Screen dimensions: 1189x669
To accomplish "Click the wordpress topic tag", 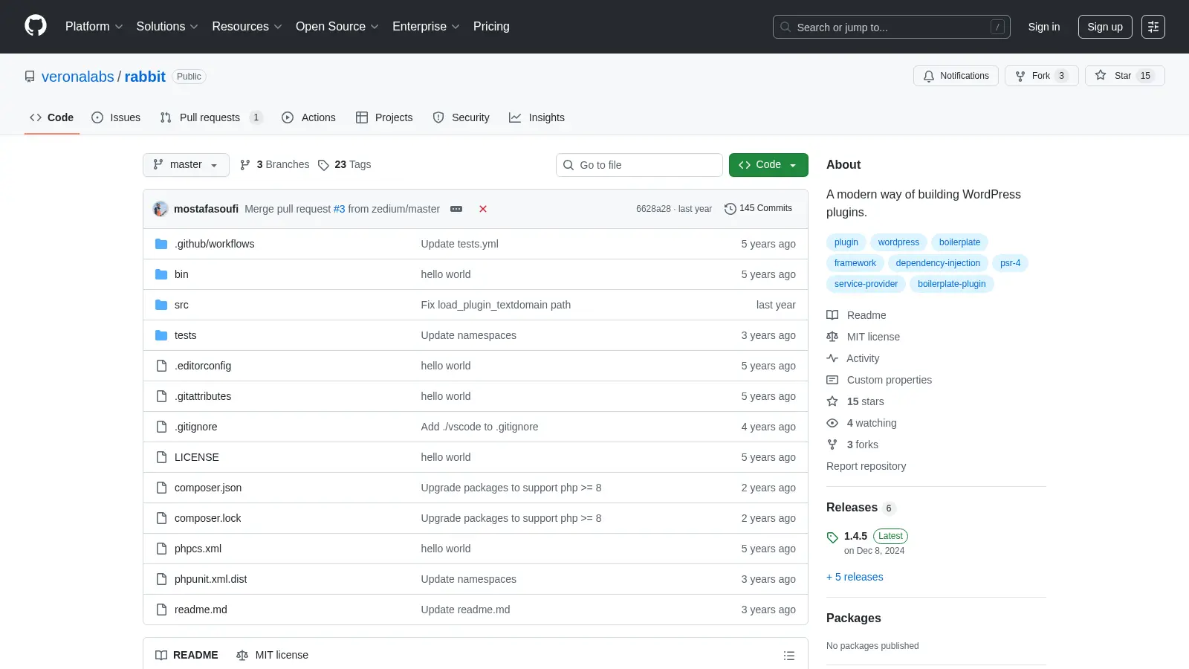I will pos(898,242).
